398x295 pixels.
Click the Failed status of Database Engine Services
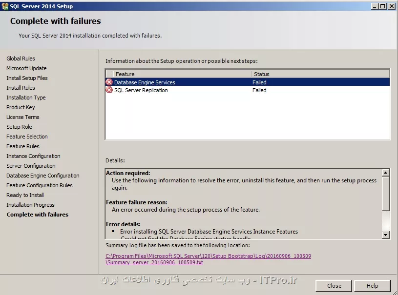coord(259,82)
